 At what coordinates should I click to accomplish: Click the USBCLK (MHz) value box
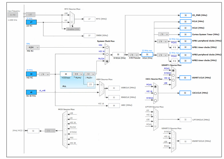tap(114, 88)
